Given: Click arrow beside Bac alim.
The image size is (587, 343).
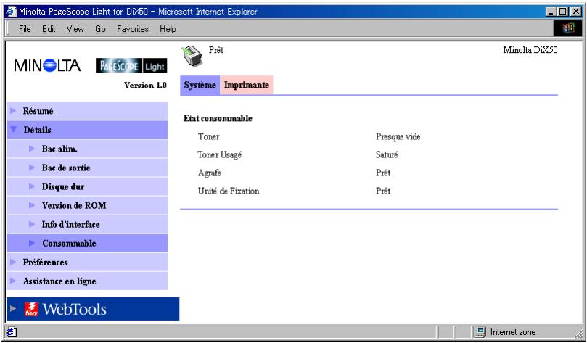Looking at the screenshot, I should 32,149.
